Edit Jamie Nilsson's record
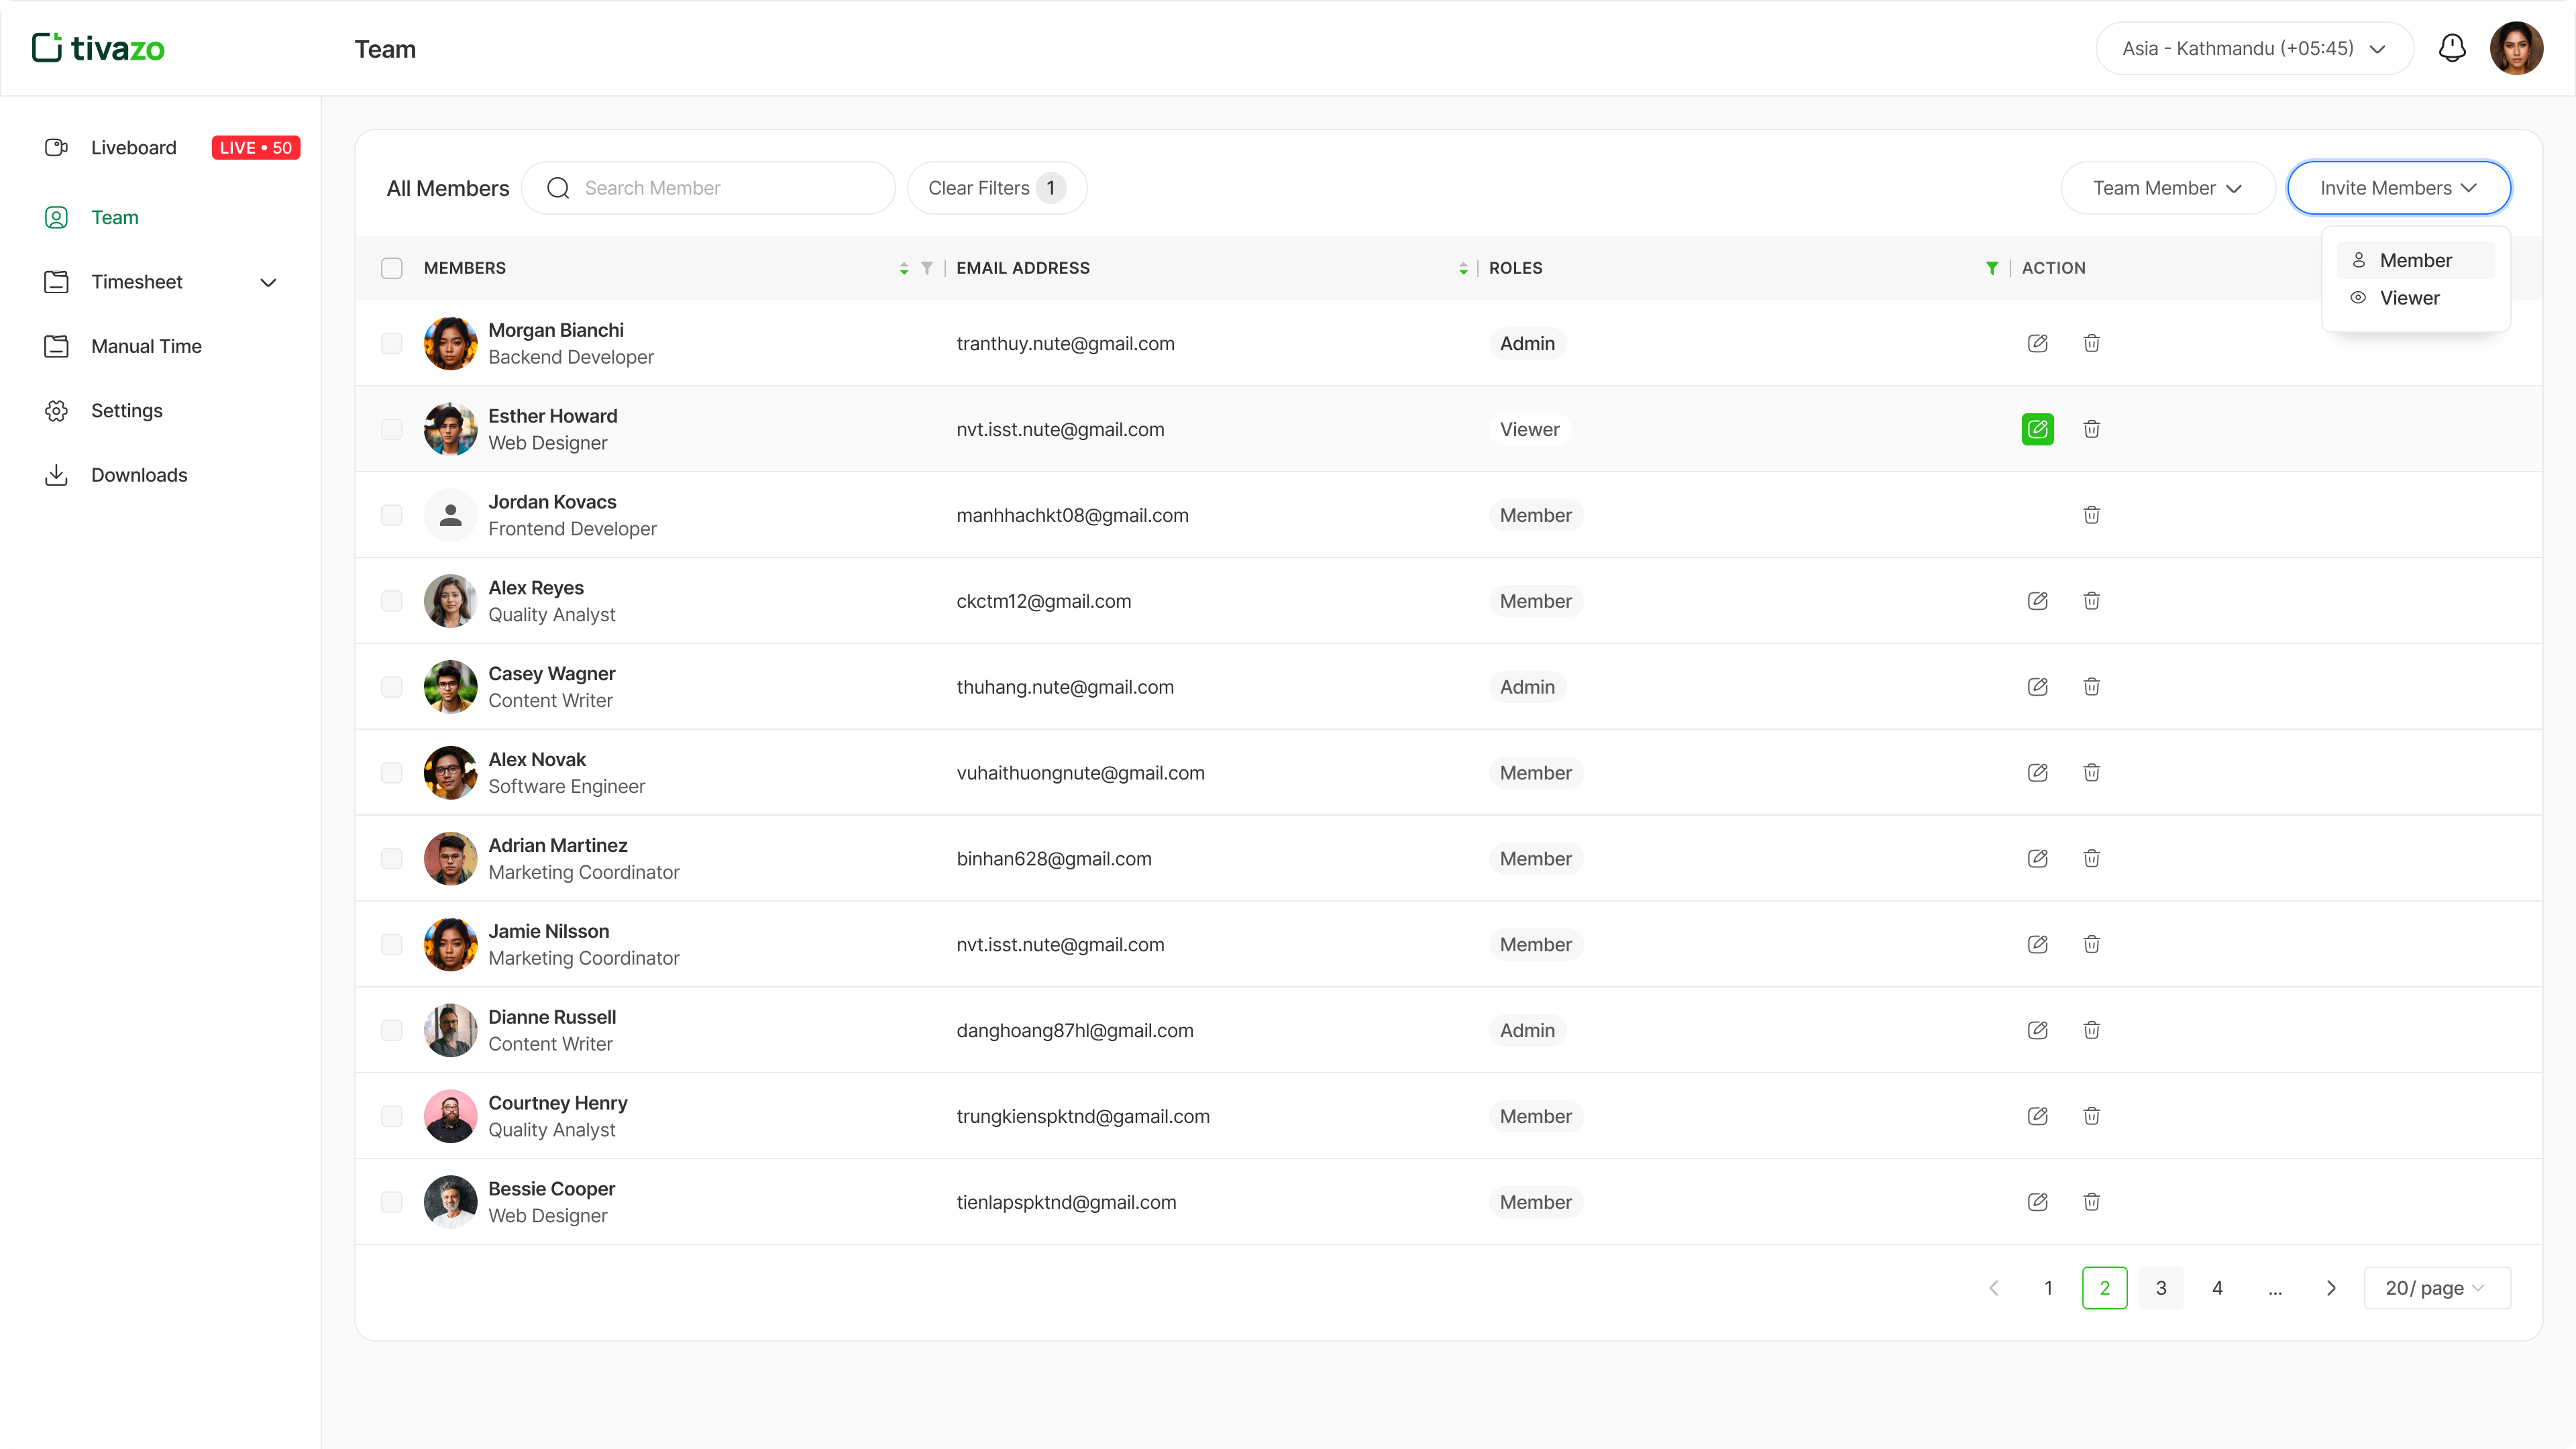2576x1449 pixels. pos(2037,945)
